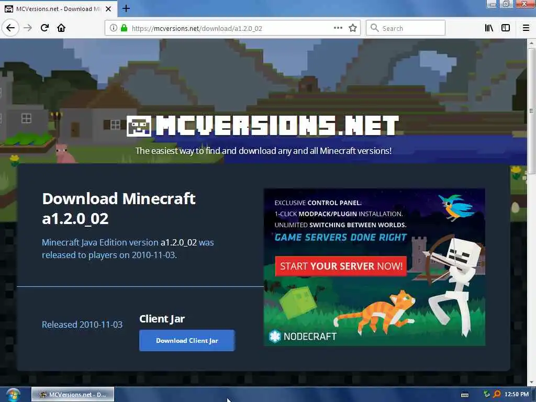Click the Nodecraft logo in ad
This screenshot has width=536, height=402.
click(303, 337)
